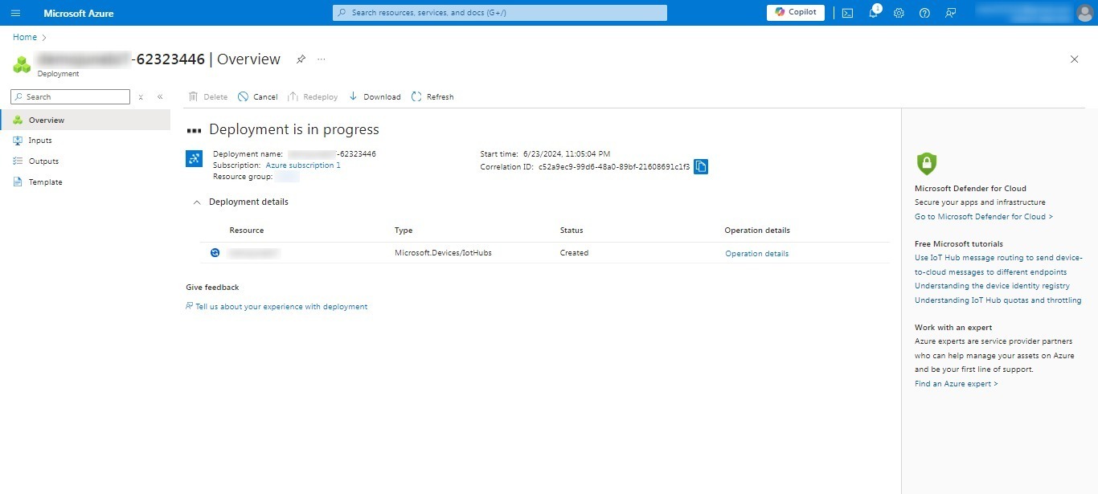Go to Microsoft Defender for Cloud link
The width and height of the screenshot is (1098, 494).
pyautogui.click(x=984, y=217)
